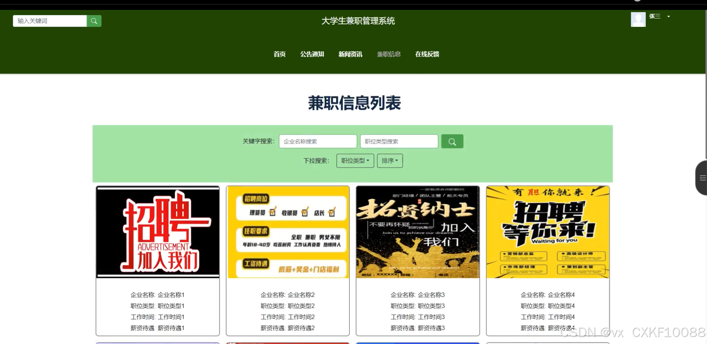
Task: Go to the 首页 menu item
Action: pos(279,54)
